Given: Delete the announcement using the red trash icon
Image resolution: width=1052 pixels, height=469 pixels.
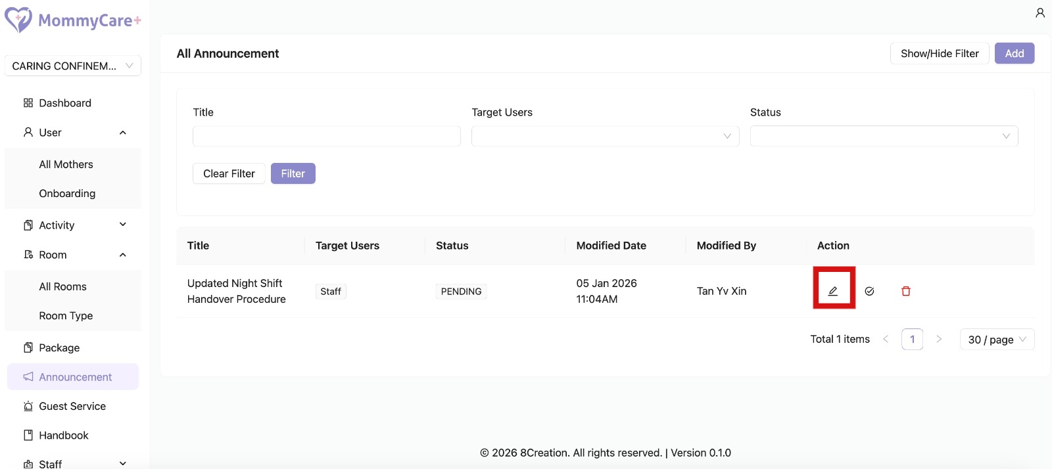Looking at the screenshot, I should tap(905, 291).
